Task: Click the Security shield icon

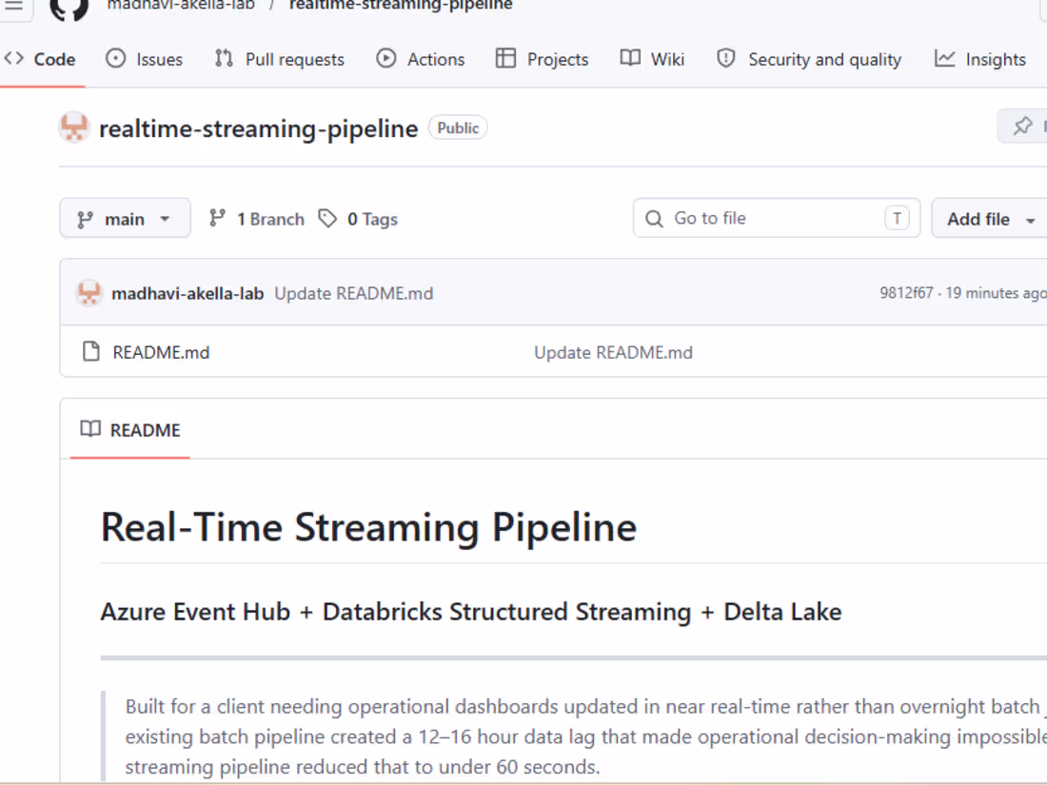Action: pyautogui.click(x=726, y=59)
